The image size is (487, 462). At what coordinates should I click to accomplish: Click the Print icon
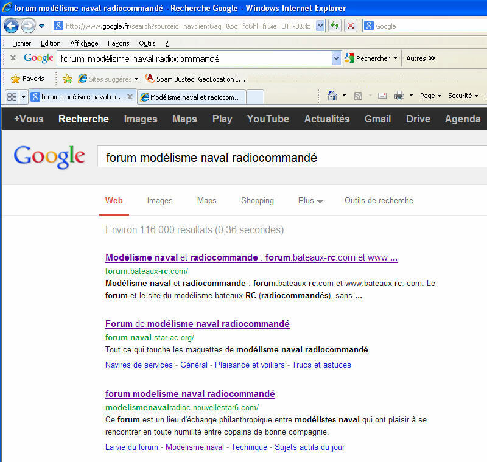click(x=399, y=96)
